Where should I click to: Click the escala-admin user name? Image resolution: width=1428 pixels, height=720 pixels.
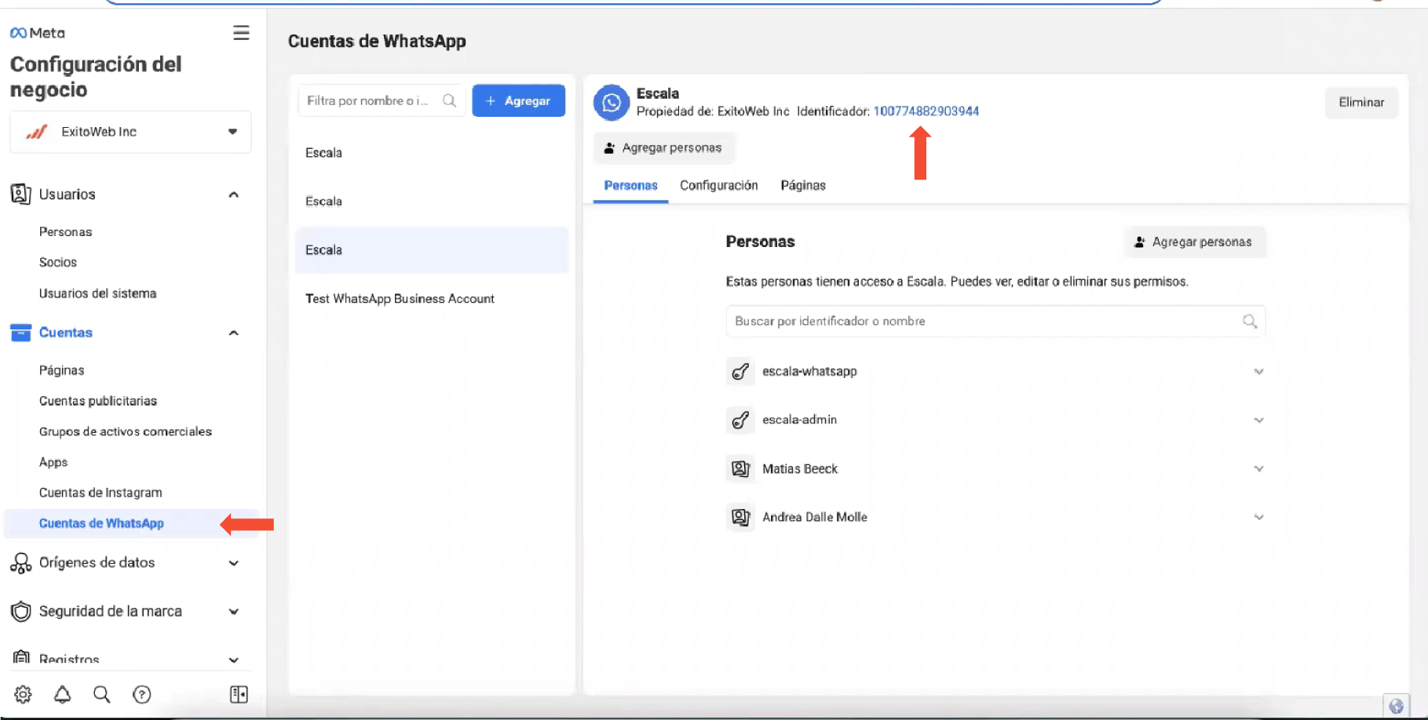(799, 420)
